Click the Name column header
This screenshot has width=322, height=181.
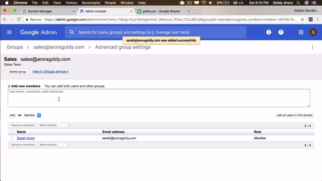[21, 132]
